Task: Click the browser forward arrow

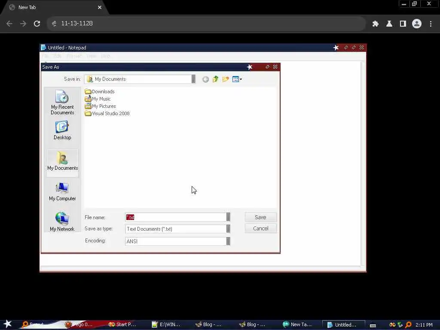Action: click(x=23, y=24)
